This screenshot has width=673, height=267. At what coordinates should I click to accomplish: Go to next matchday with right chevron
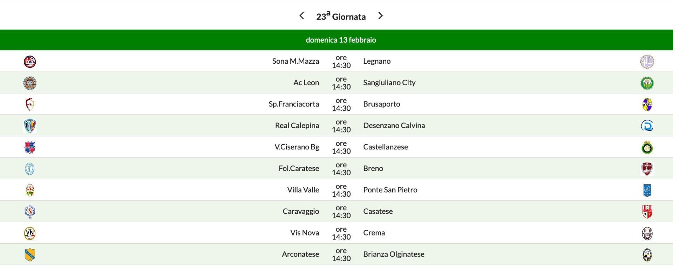coord(381,16)
